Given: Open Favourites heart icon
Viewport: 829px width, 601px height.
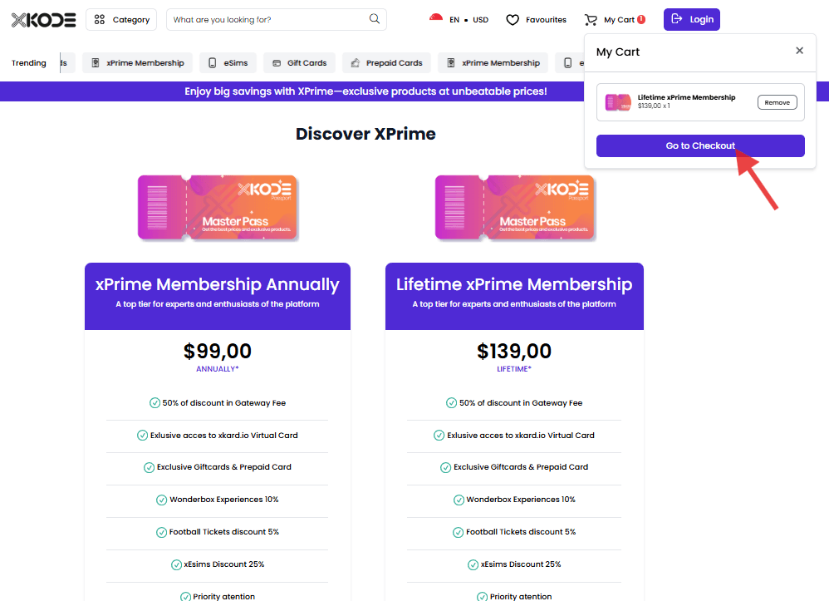Looking at the screenshot, I should pos(513,20).
